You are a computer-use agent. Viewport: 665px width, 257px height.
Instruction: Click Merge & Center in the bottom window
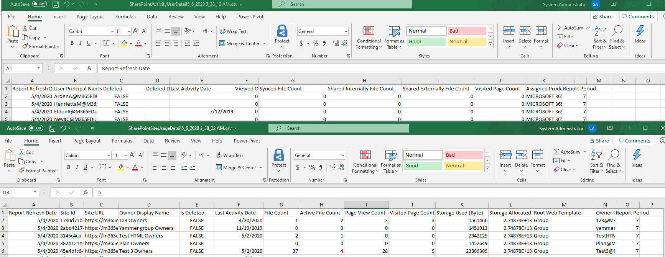point(236,168)
